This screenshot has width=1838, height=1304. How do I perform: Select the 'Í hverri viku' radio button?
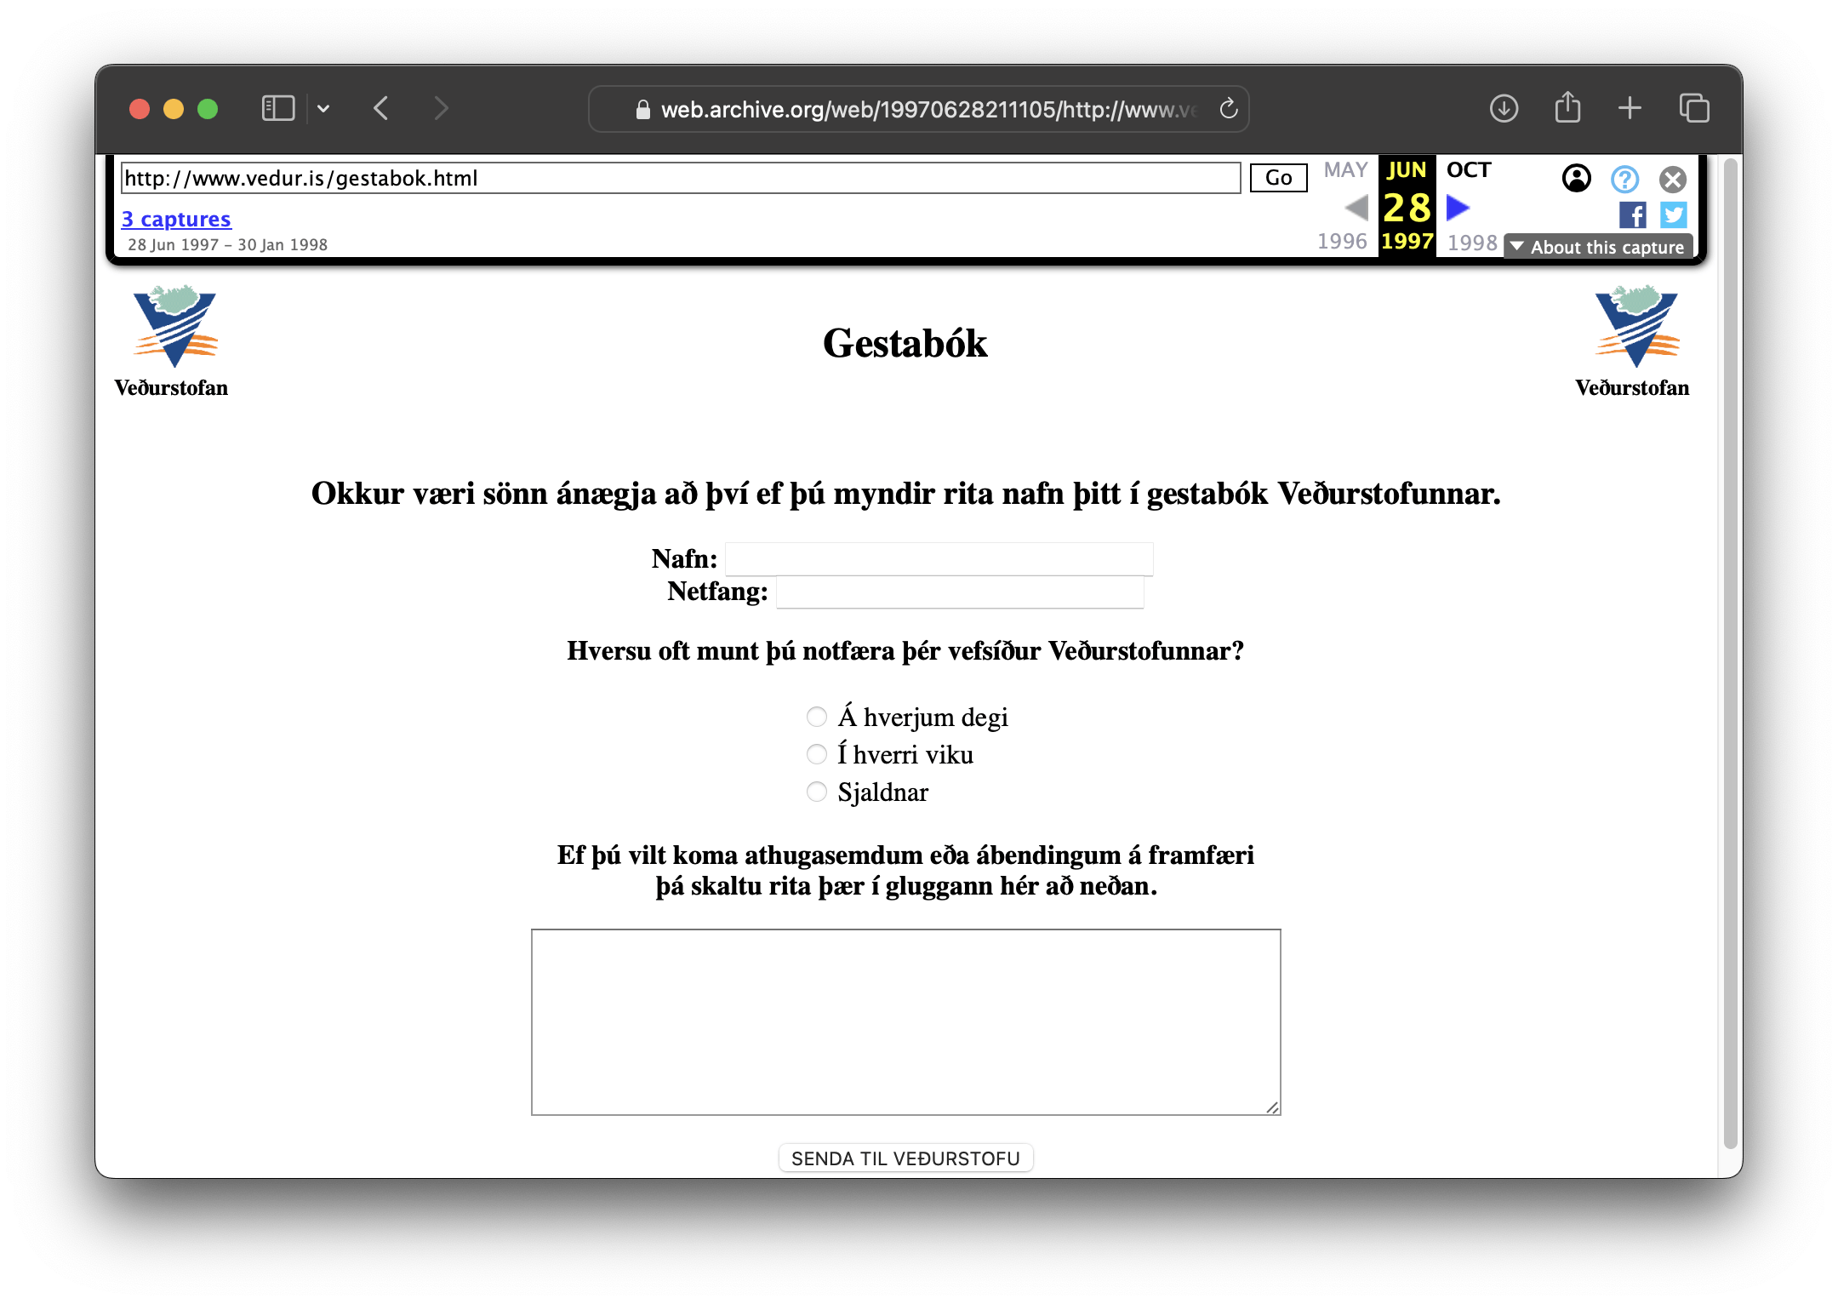815,753
